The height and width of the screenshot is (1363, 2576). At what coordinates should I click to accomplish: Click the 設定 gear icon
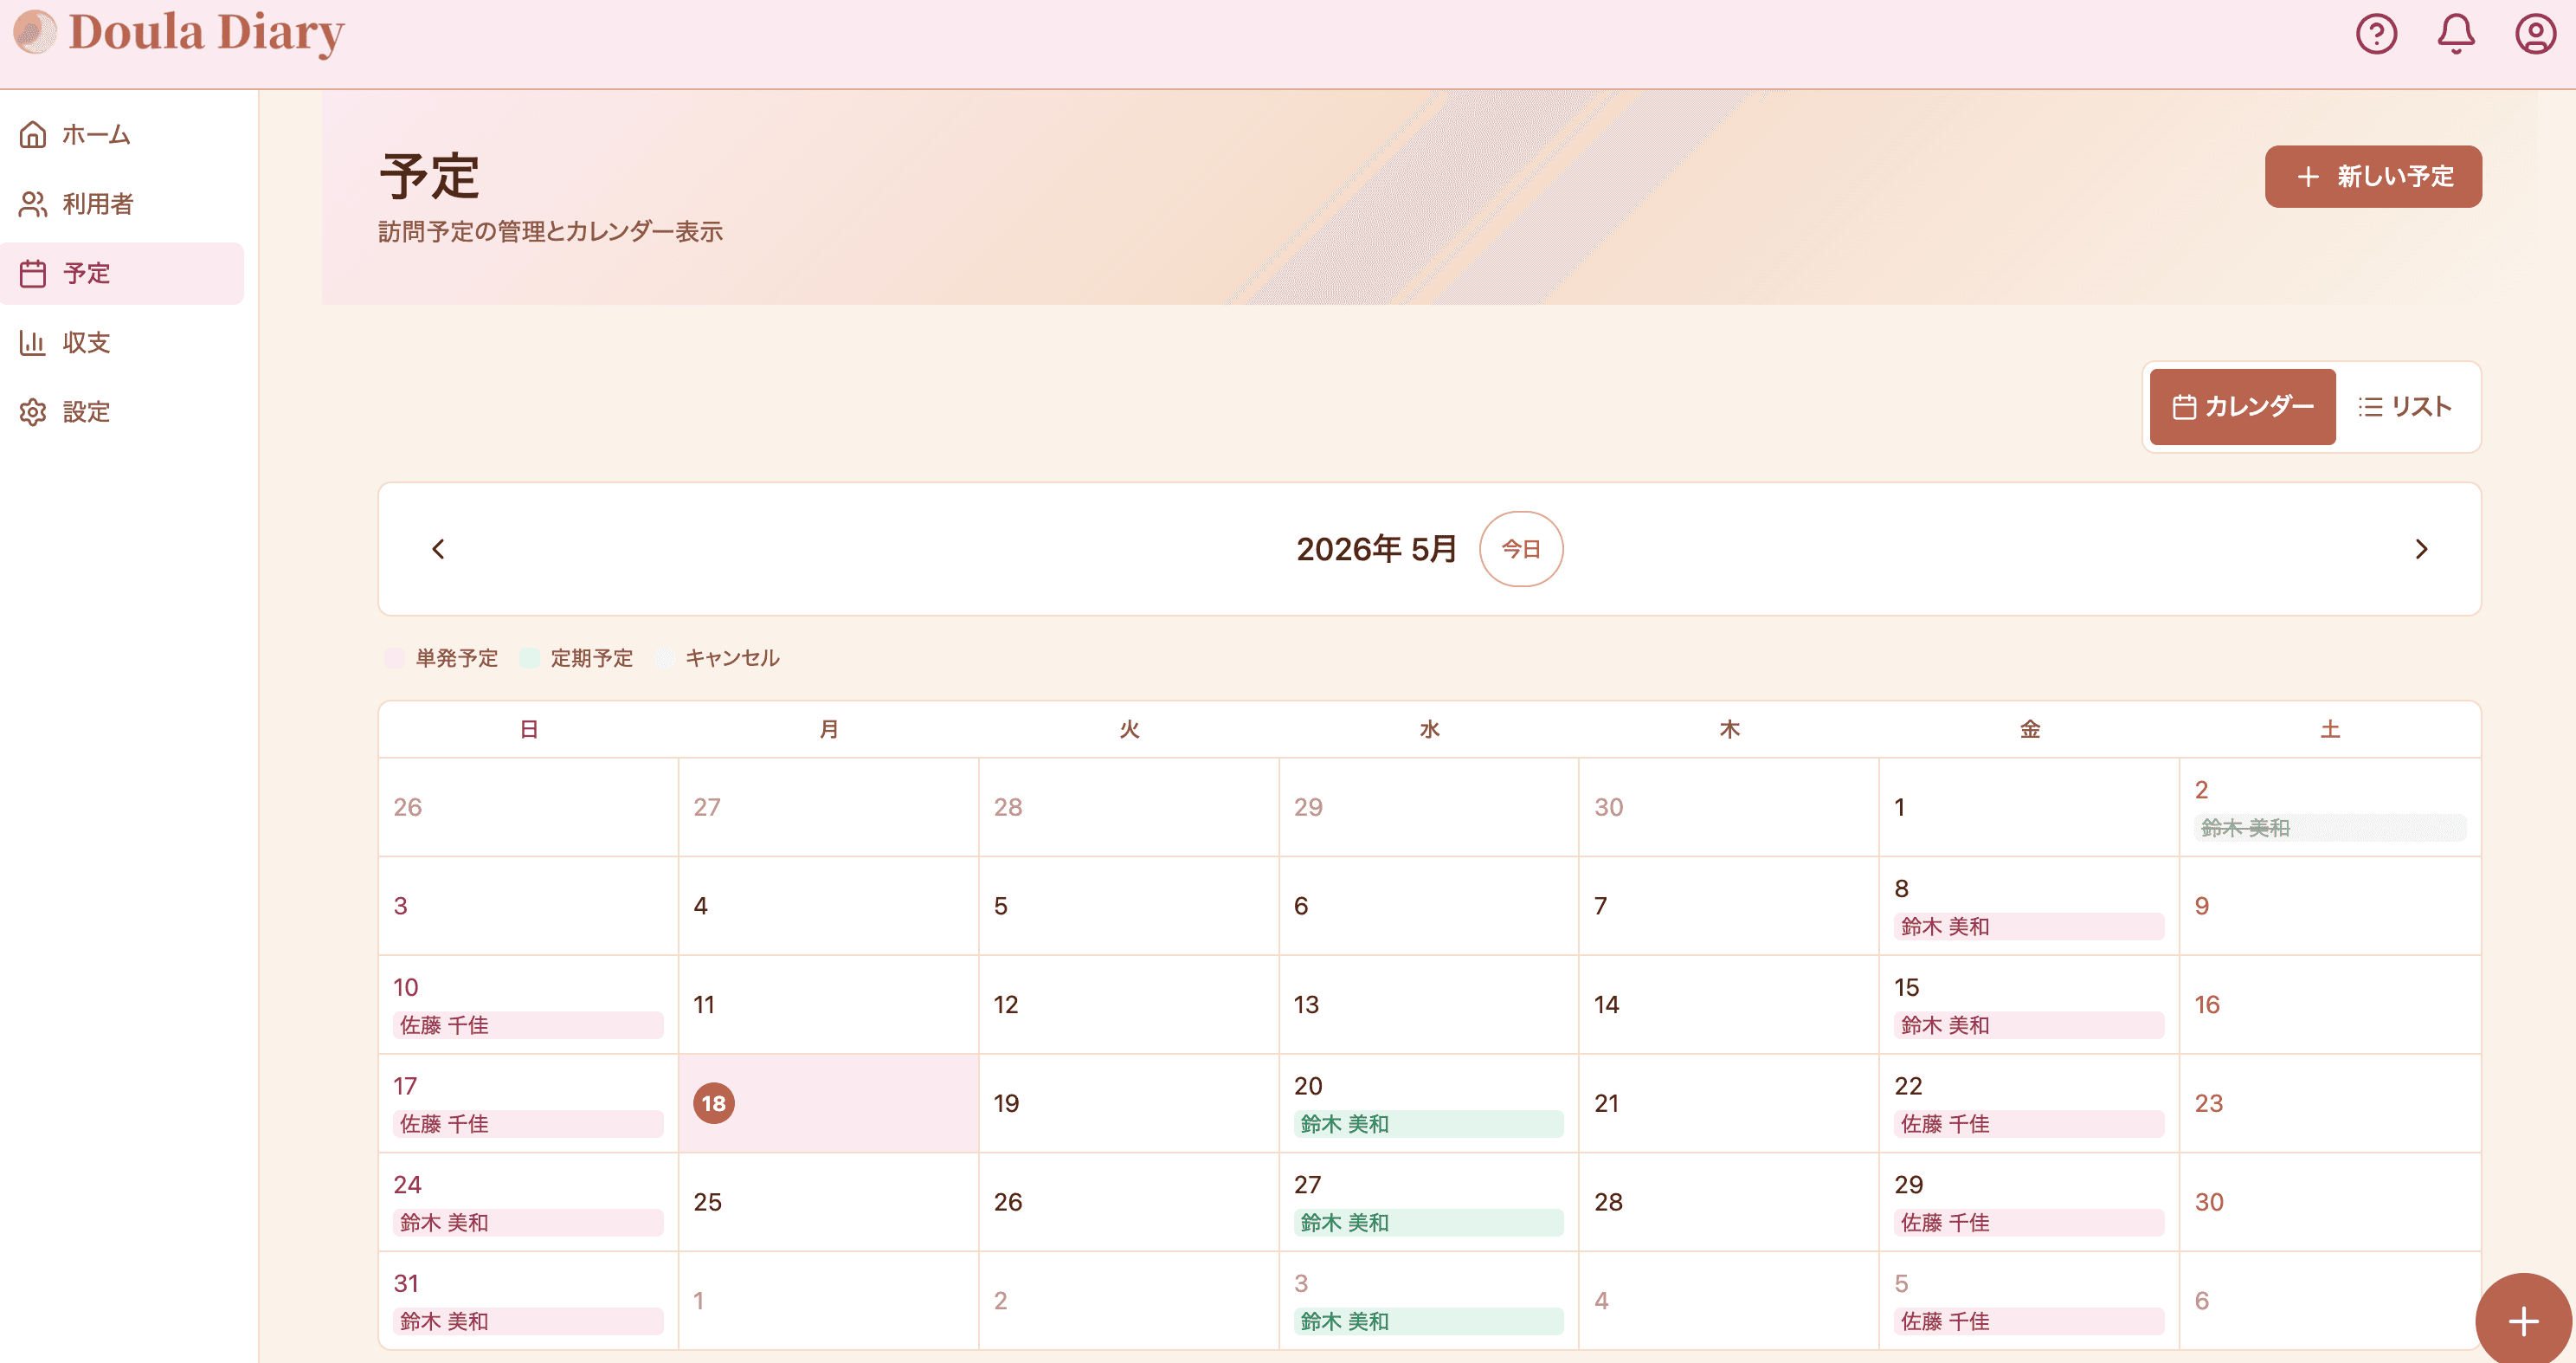33,411
